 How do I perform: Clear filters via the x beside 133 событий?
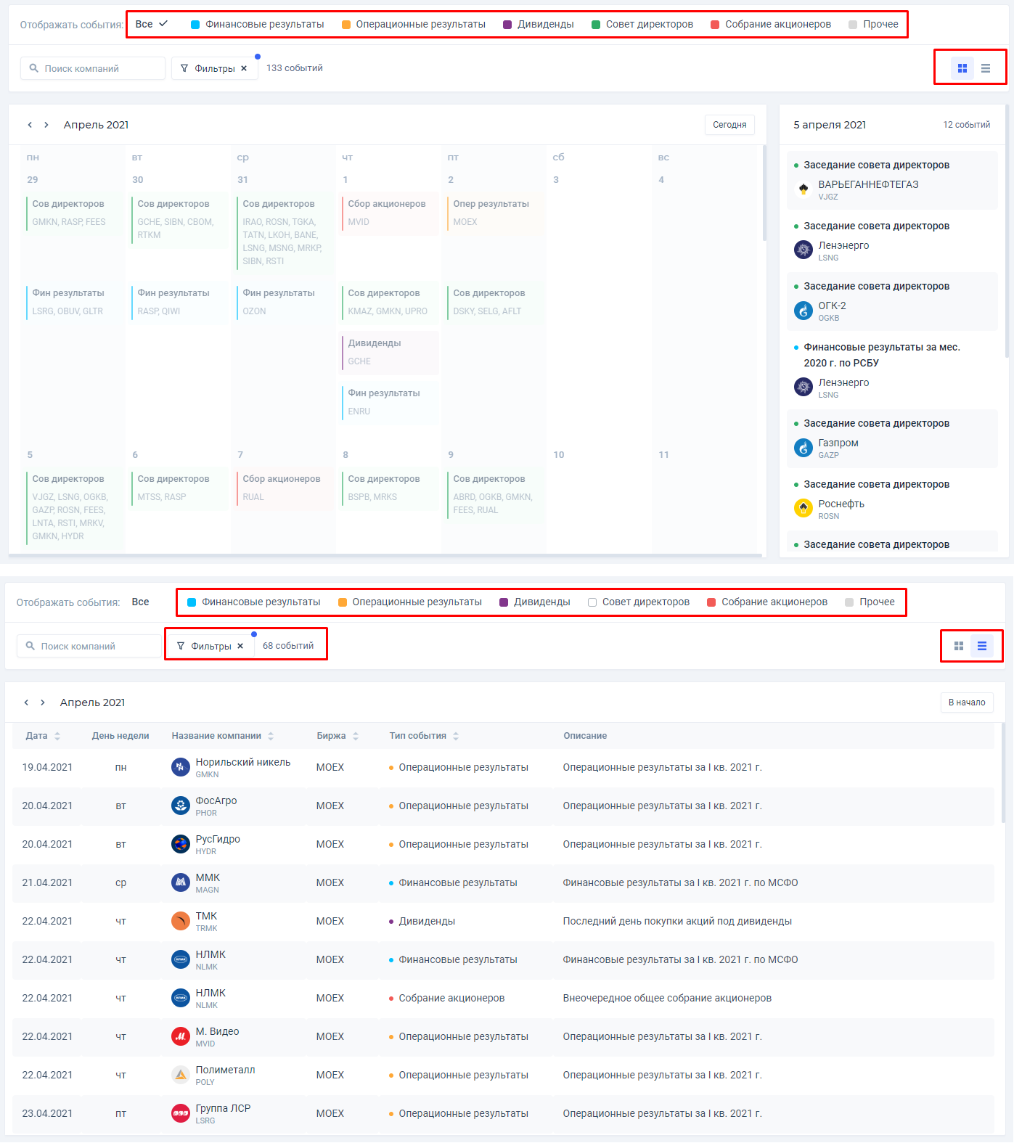pos(244,68)
